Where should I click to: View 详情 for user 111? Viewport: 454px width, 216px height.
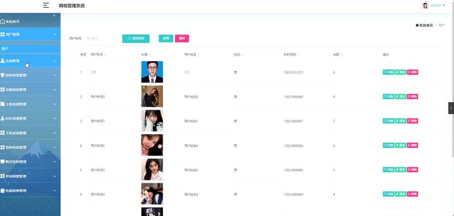click(388, 73)
